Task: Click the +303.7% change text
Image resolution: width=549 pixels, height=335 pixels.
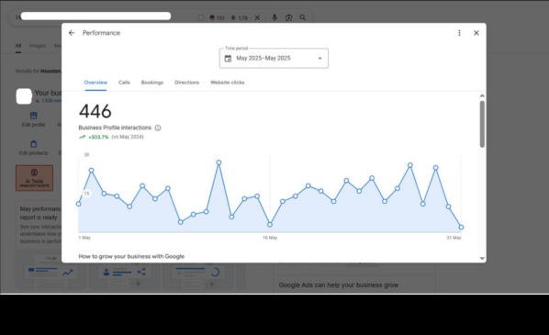Action: click(x=98, y=138)
